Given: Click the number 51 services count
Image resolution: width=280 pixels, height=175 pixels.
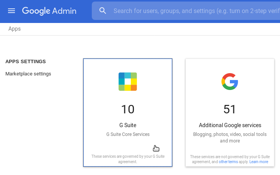Looking at the screenshot, I should click(230, 110).
